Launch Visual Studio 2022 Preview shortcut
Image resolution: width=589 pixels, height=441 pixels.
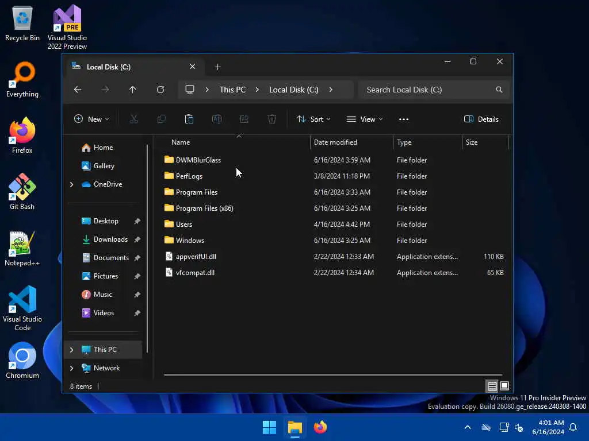(x=67, y=27)
